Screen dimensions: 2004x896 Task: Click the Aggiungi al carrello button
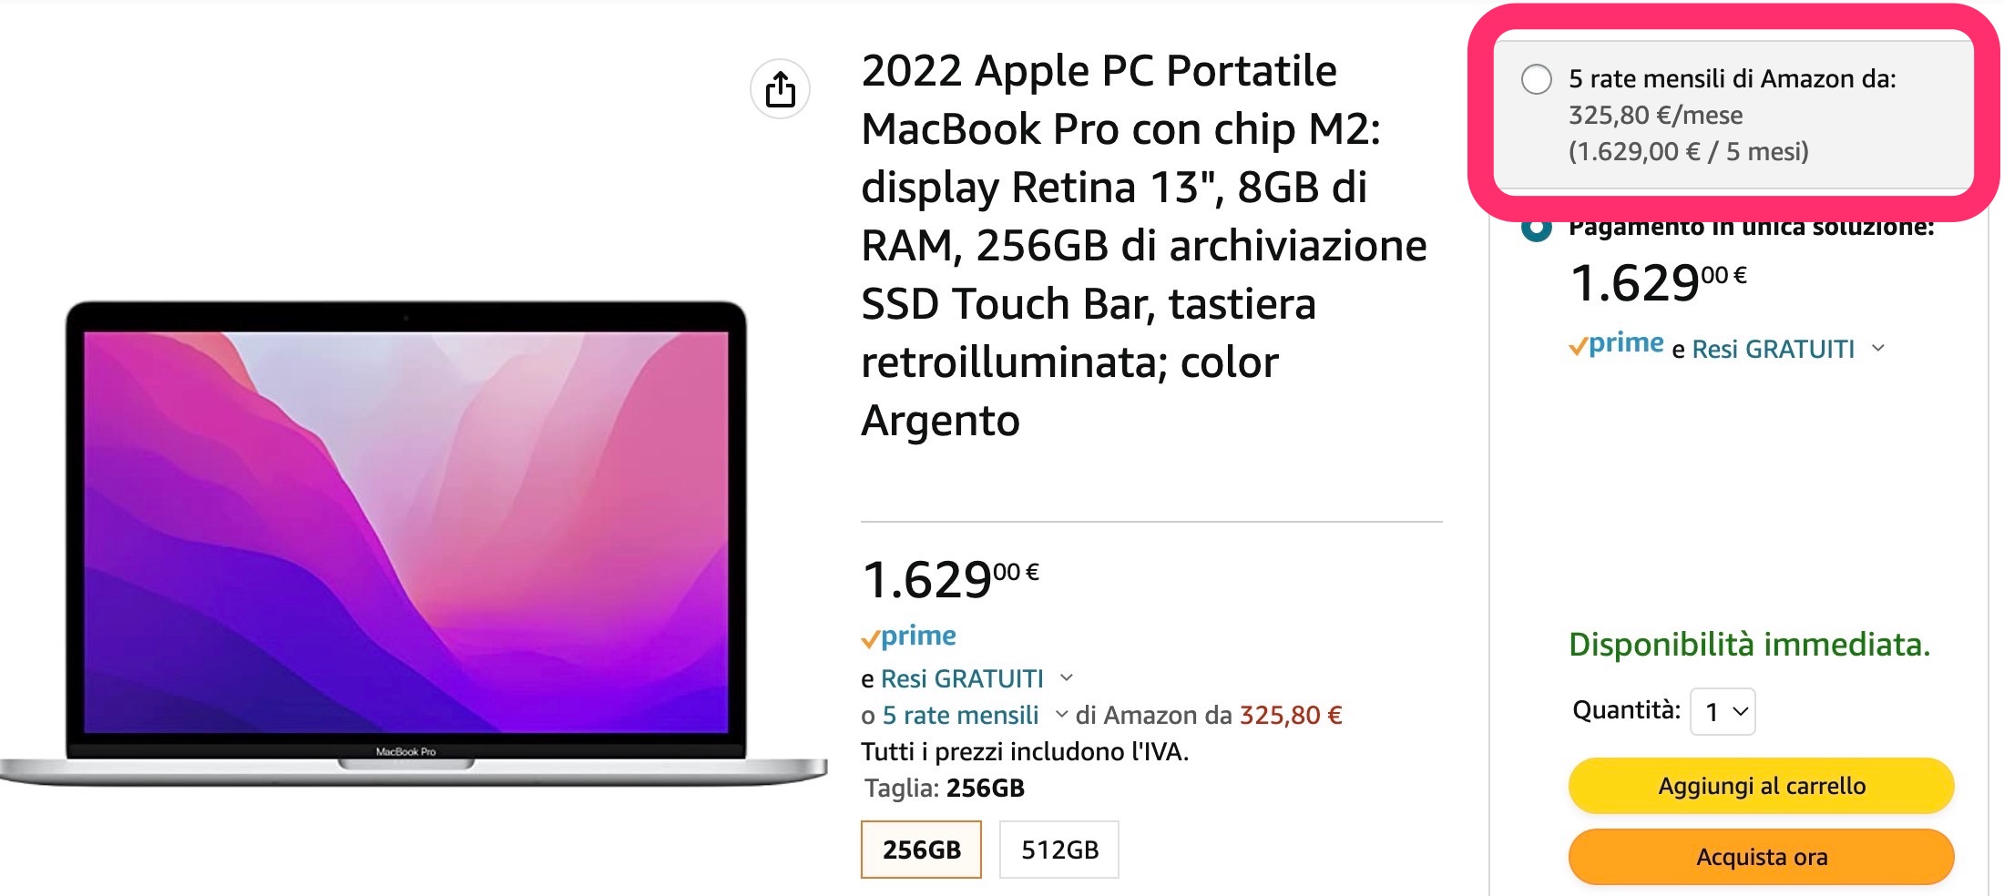click(1761, 786)
